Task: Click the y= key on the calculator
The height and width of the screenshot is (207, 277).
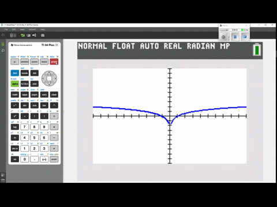Action: (15, 62)
